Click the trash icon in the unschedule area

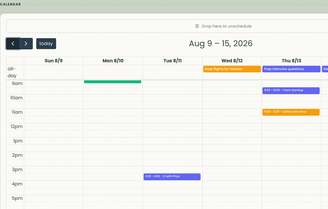[x=197, y=26]
